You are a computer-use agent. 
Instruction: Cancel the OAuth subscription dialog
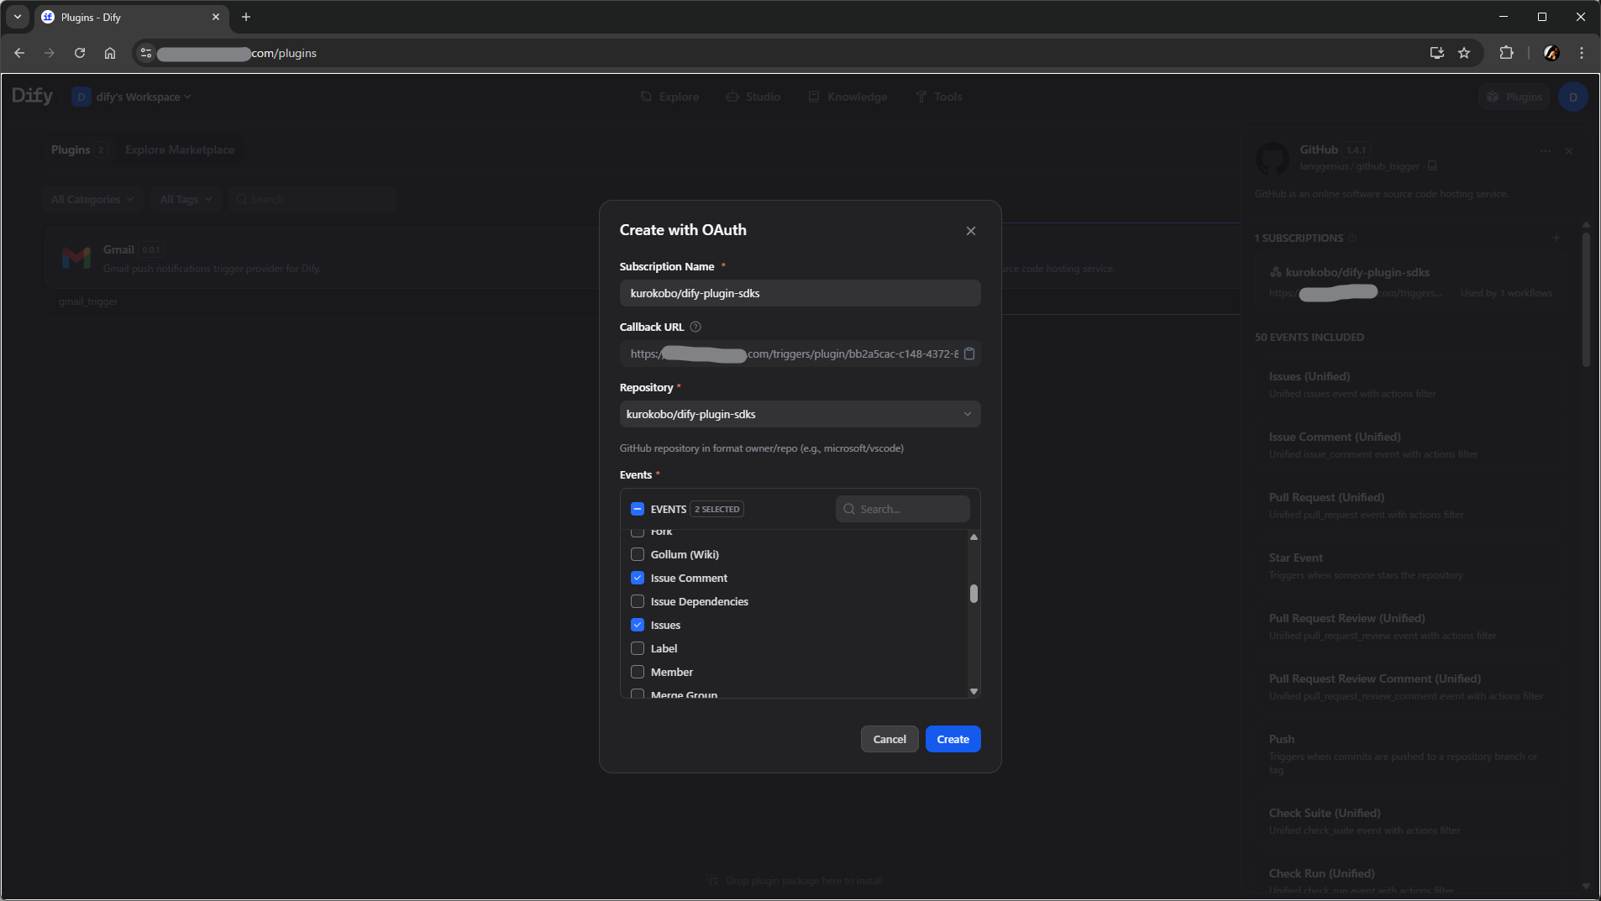tap(889, 739)
